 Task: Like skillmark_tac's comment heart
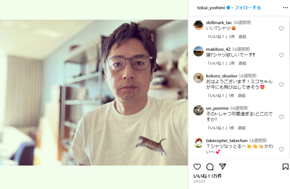click(x=281, y=29)
